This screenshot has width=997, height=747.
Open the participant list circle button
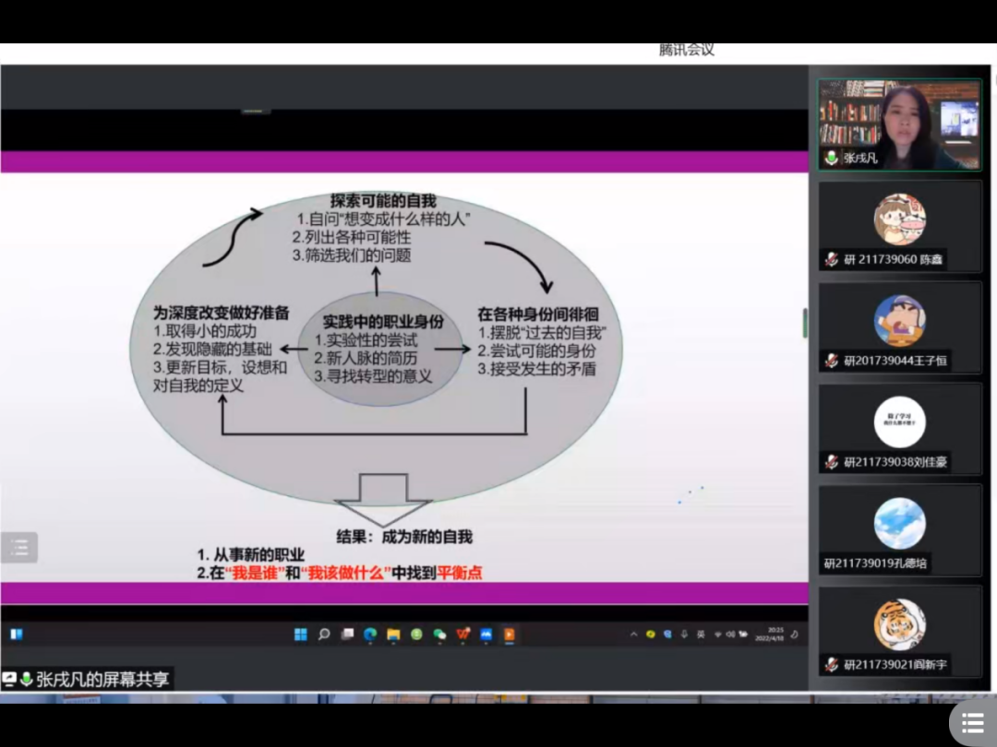pos(973,722)
